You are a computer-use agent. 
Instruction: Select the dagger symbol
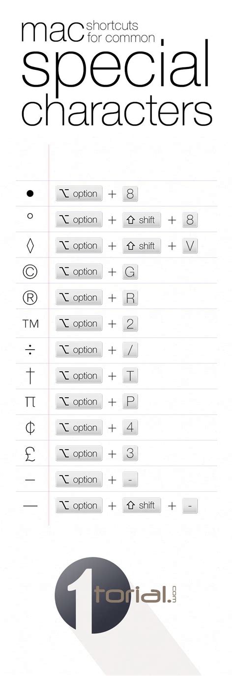coord(30,376)
